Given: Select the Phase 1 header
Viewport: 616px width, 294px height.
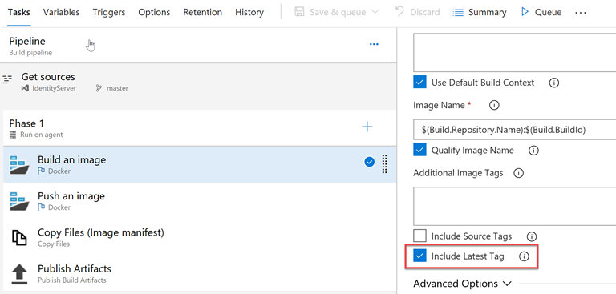Looking at the screenshot, I should tap(198, 128).
